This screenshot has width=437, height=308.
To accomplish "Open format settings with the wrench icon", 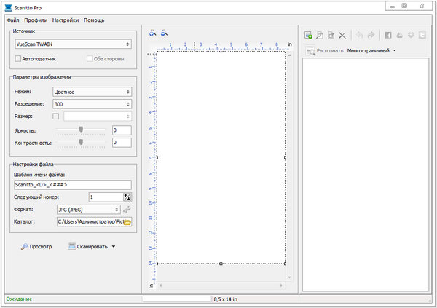I will [127, 210].
